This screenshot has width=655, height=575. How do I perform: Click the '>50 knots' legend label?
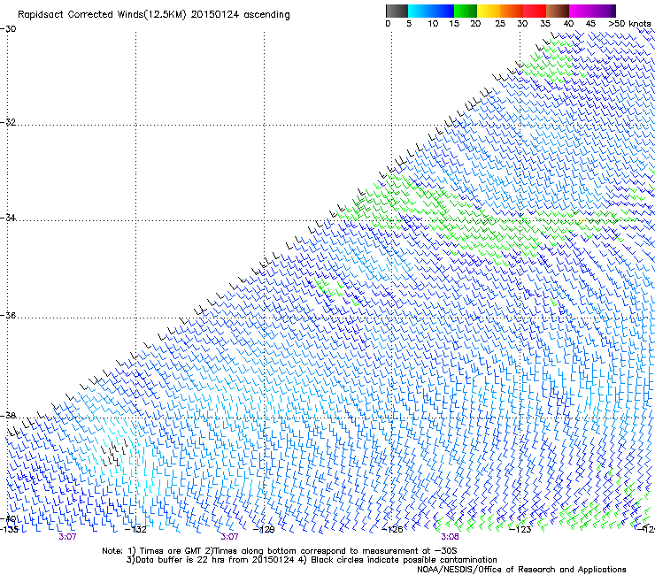(x=629, y=24)
